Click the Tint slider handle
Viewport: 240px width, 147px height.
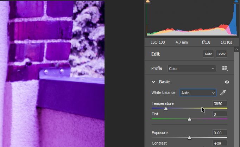(189, 119)
